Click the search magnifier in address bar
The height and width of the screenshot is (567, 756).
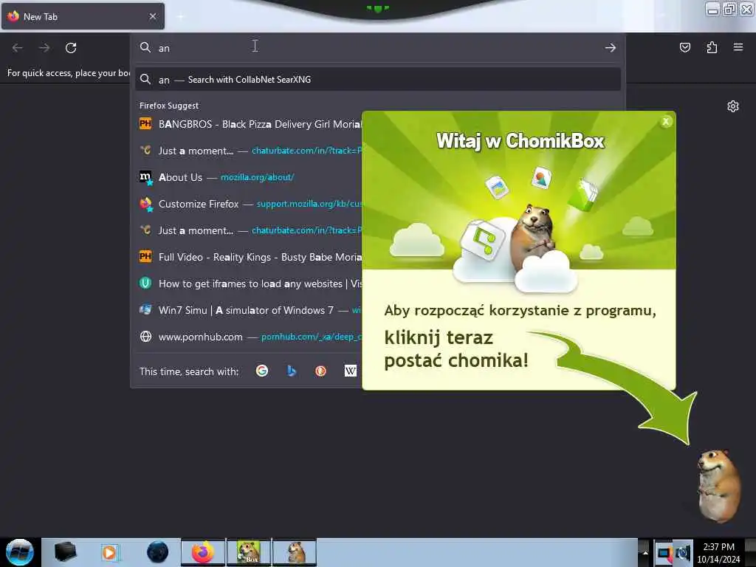point(145,47)
